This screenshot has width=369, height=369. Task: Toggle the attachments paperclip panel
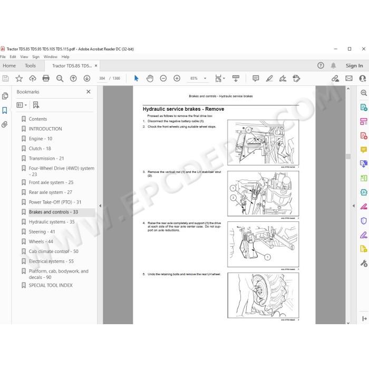[5, 124]
